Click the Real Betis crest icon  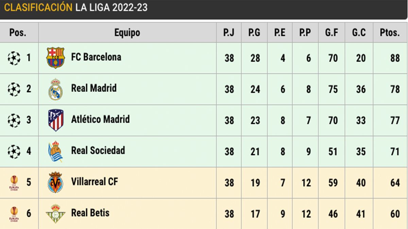pyautogui.click(x=55, y=214)
